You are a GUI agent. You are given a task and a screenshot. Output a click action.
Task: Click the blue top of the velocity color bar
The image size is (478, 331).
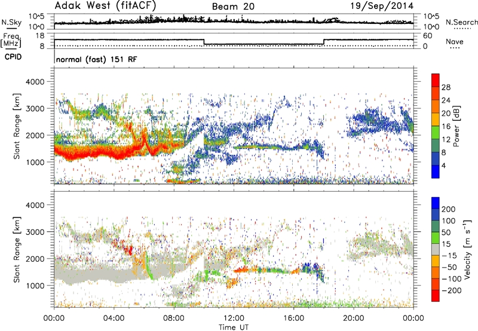point(436,203)
